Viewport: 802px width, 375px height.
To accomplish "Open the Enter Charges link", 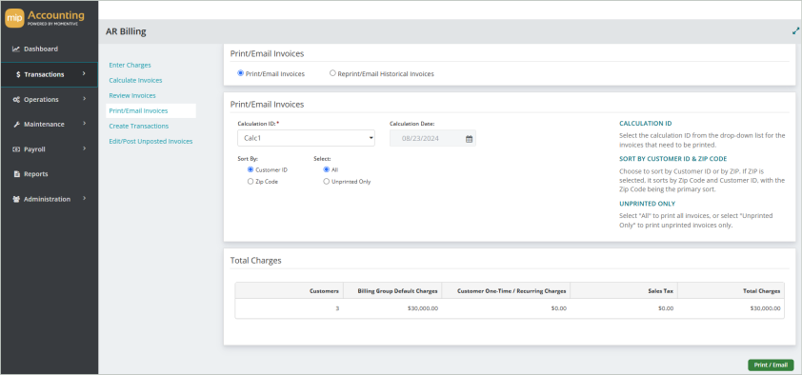I will coord(130,66).
